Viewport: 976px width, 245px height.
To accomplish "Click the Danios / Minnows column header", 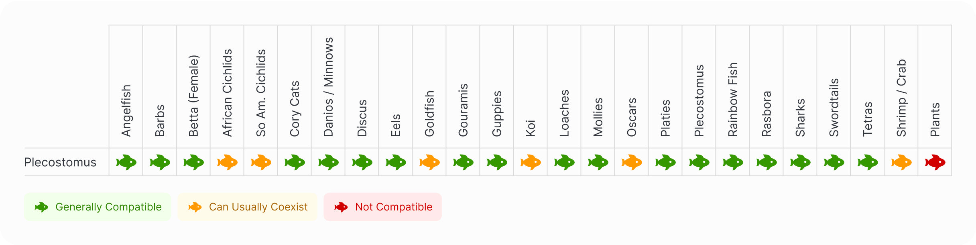I will point(328,87).
